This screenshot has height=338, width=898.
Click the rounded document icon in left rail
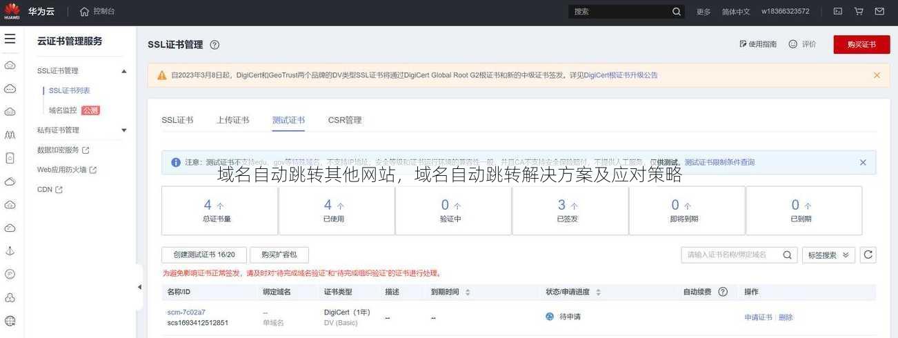(10, 158)
